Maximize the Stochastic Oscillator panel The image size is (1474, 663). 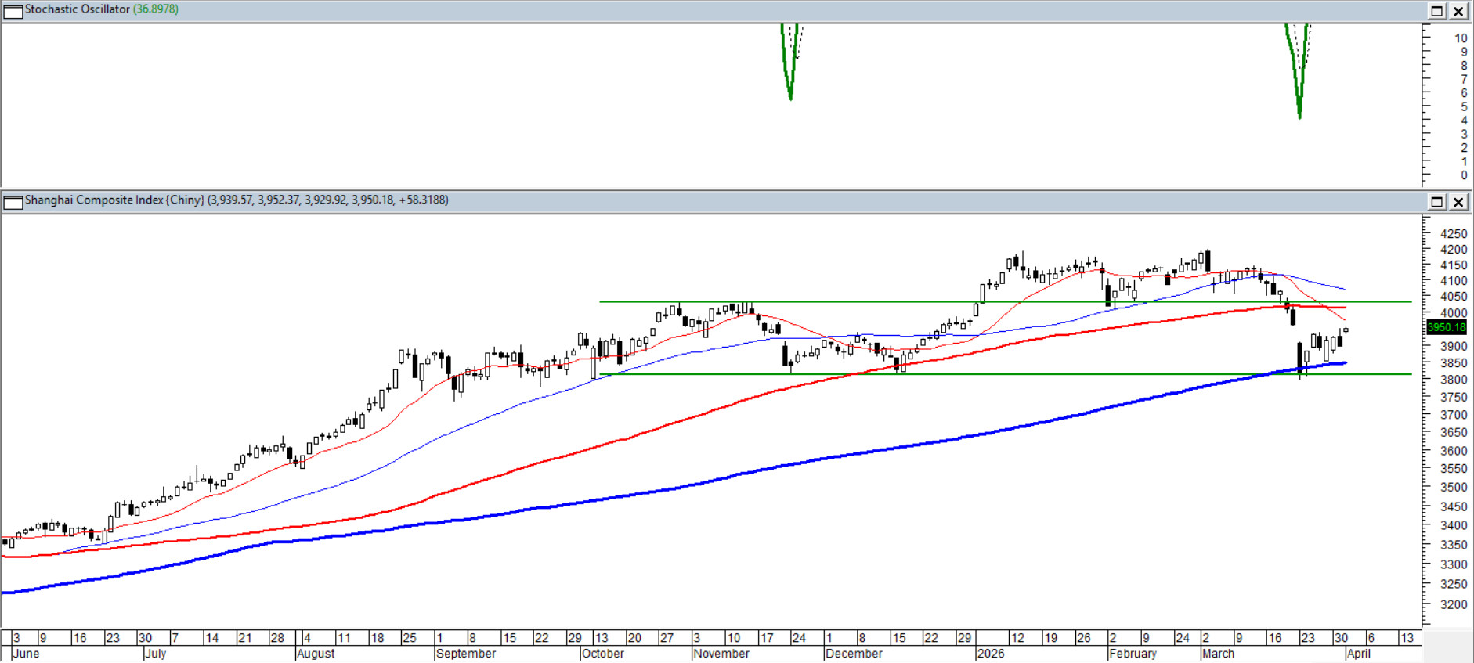(x=1437, y=11)
